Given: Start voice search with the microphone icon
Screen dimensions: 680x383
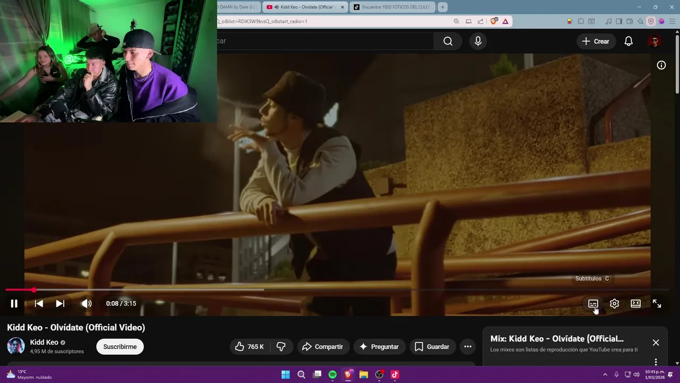Looking at the screenshot, I should (x=478, y=41).
